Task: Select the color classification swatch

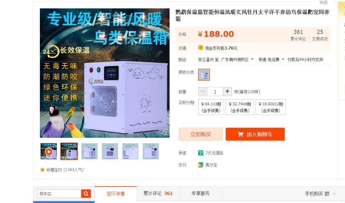Action: 204,75
